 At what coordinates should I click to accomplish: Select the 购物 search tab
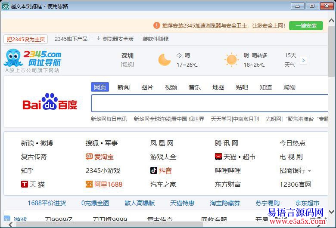click(x=289, y=87)
